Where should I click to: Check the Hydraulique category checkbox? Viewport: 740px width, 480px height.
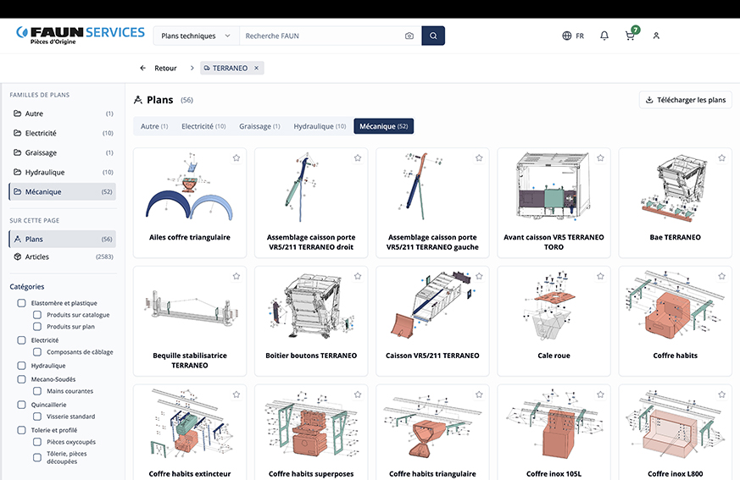point(22,366)
